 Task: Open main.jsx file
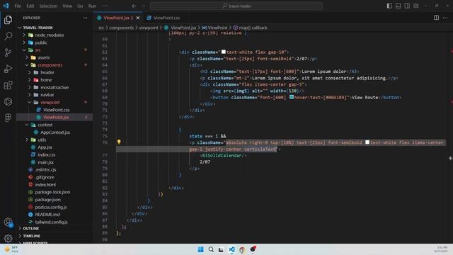click(x=45, y=162)
